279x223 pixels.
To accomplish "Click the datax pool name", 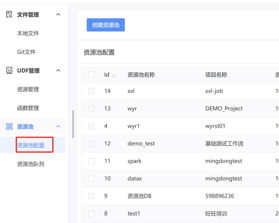I will click(135, 179).
